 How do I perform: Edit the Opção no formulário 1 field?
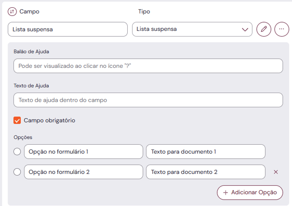tap(83, 152)
